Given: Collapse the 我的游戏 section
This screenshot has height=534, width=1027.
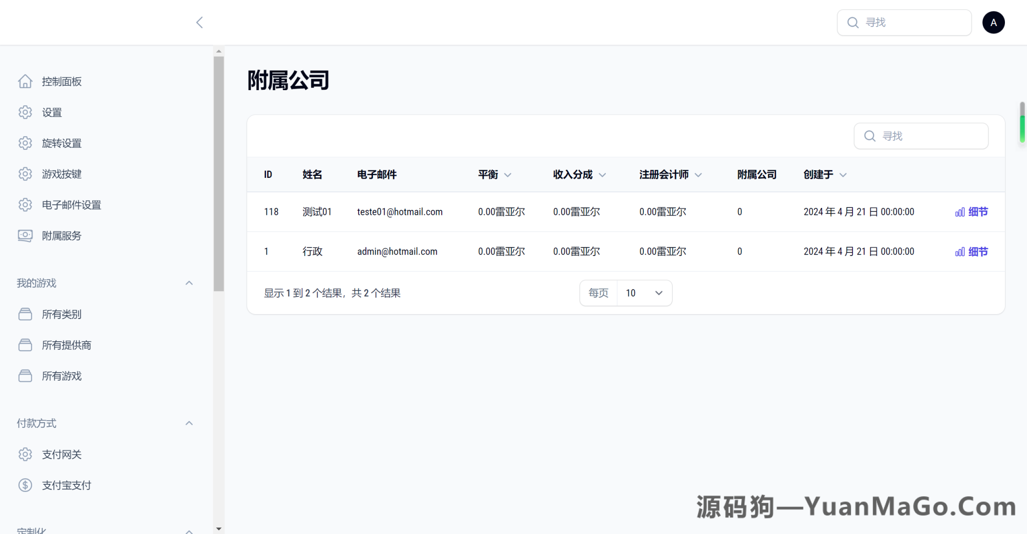Looking at the screenshot, I should 189,283.
